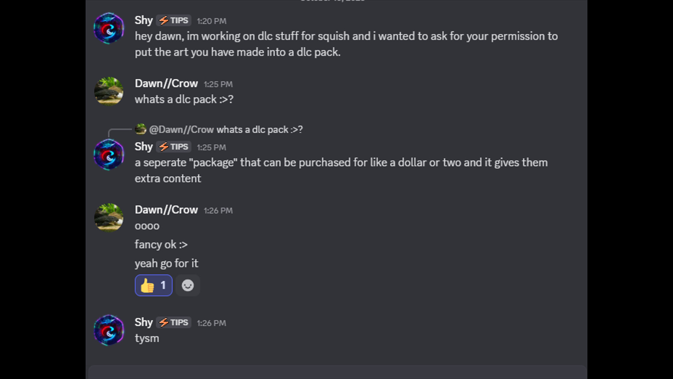Add a reaction to Dawn//Crow's message
673x379 pixels.
point(188,285)
